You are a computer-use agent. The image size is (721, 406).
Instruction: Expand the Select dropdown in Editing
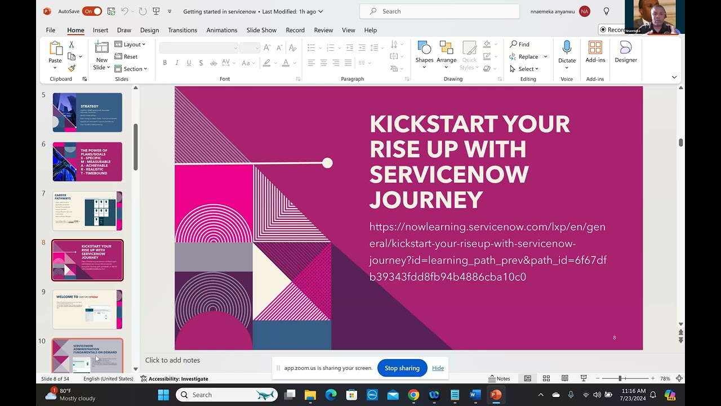pyautogui.click(x=524, y=69)
